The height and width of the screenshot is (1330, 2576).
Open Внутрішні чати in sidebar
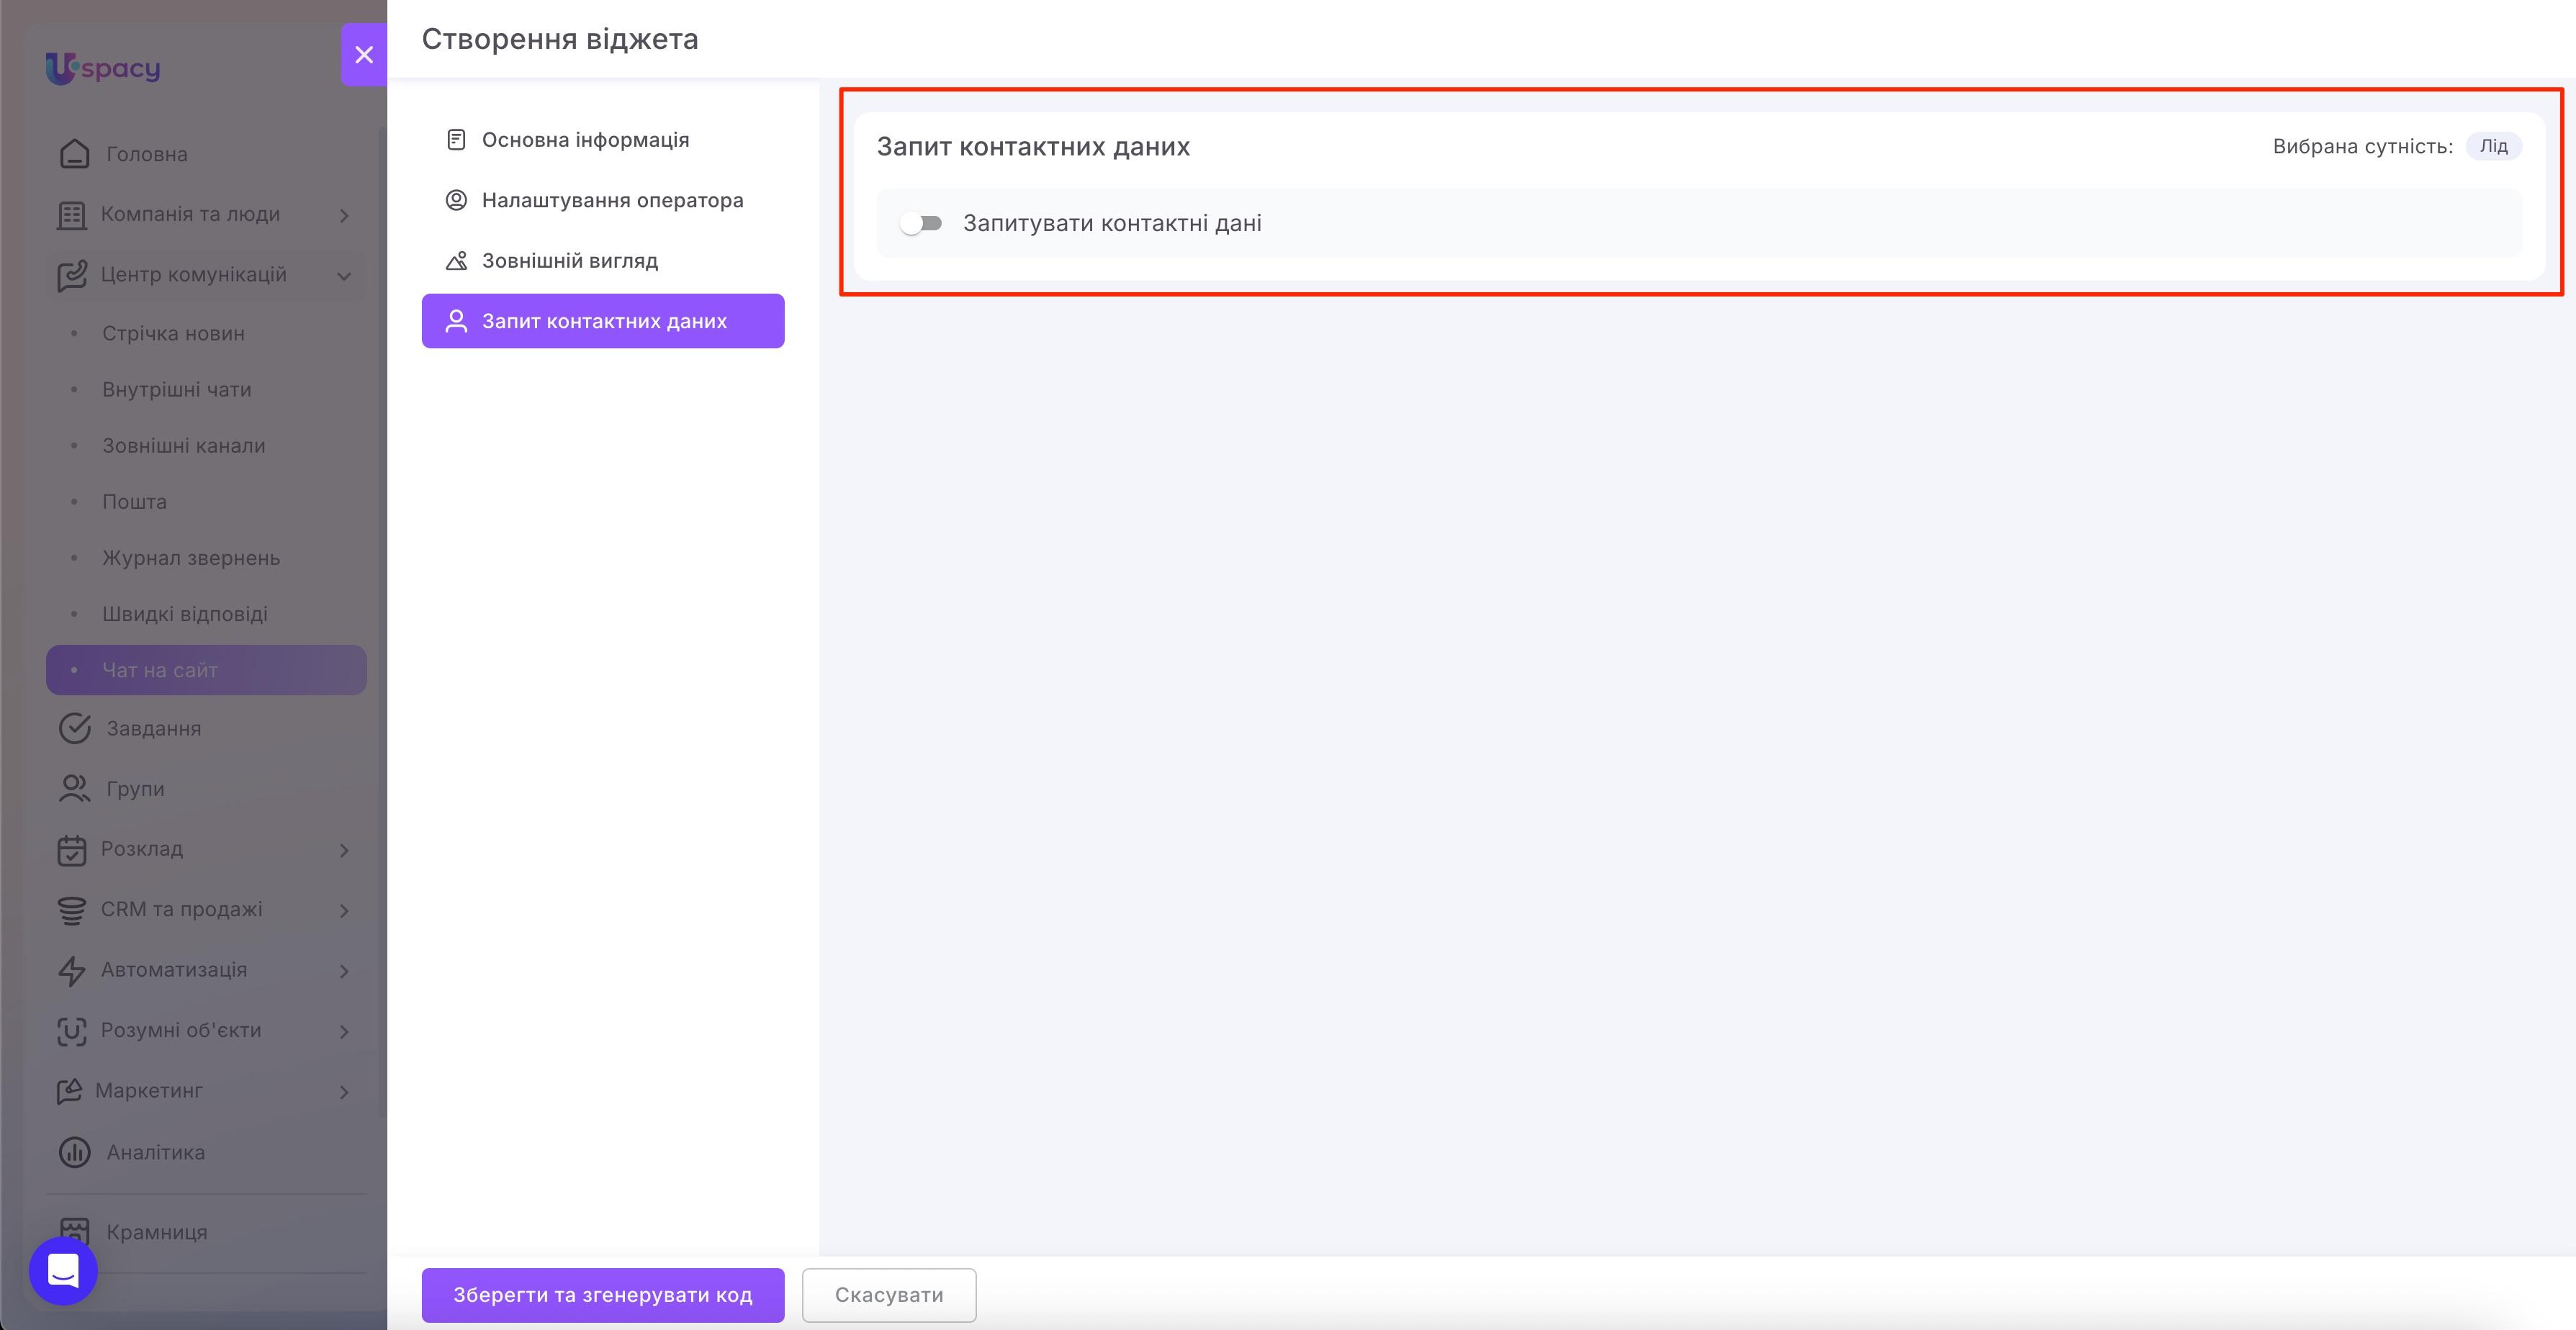[x=206, y=390]
